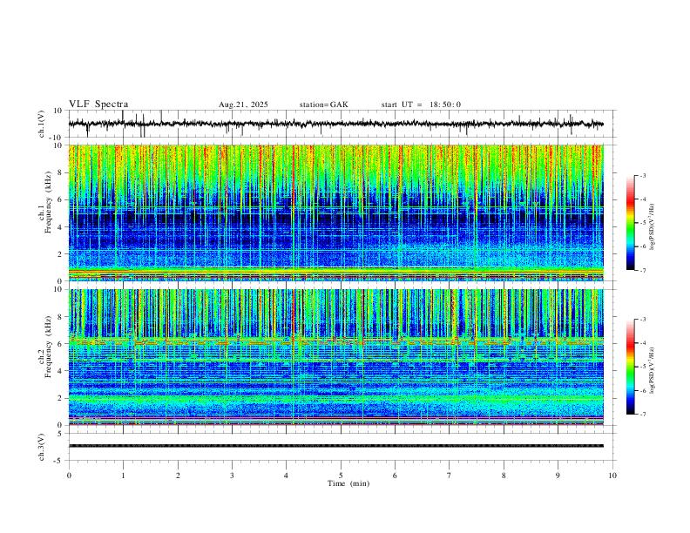Click the time axis tick label "2"
690x533 pixels.
[x=178, y=476]
